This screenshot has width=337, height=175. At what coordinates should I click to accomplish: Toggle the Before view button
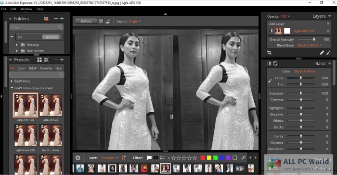86,21
